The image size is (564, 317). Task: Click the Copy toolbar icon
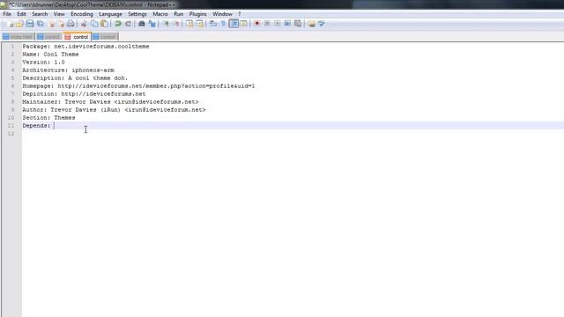[94, 24]
